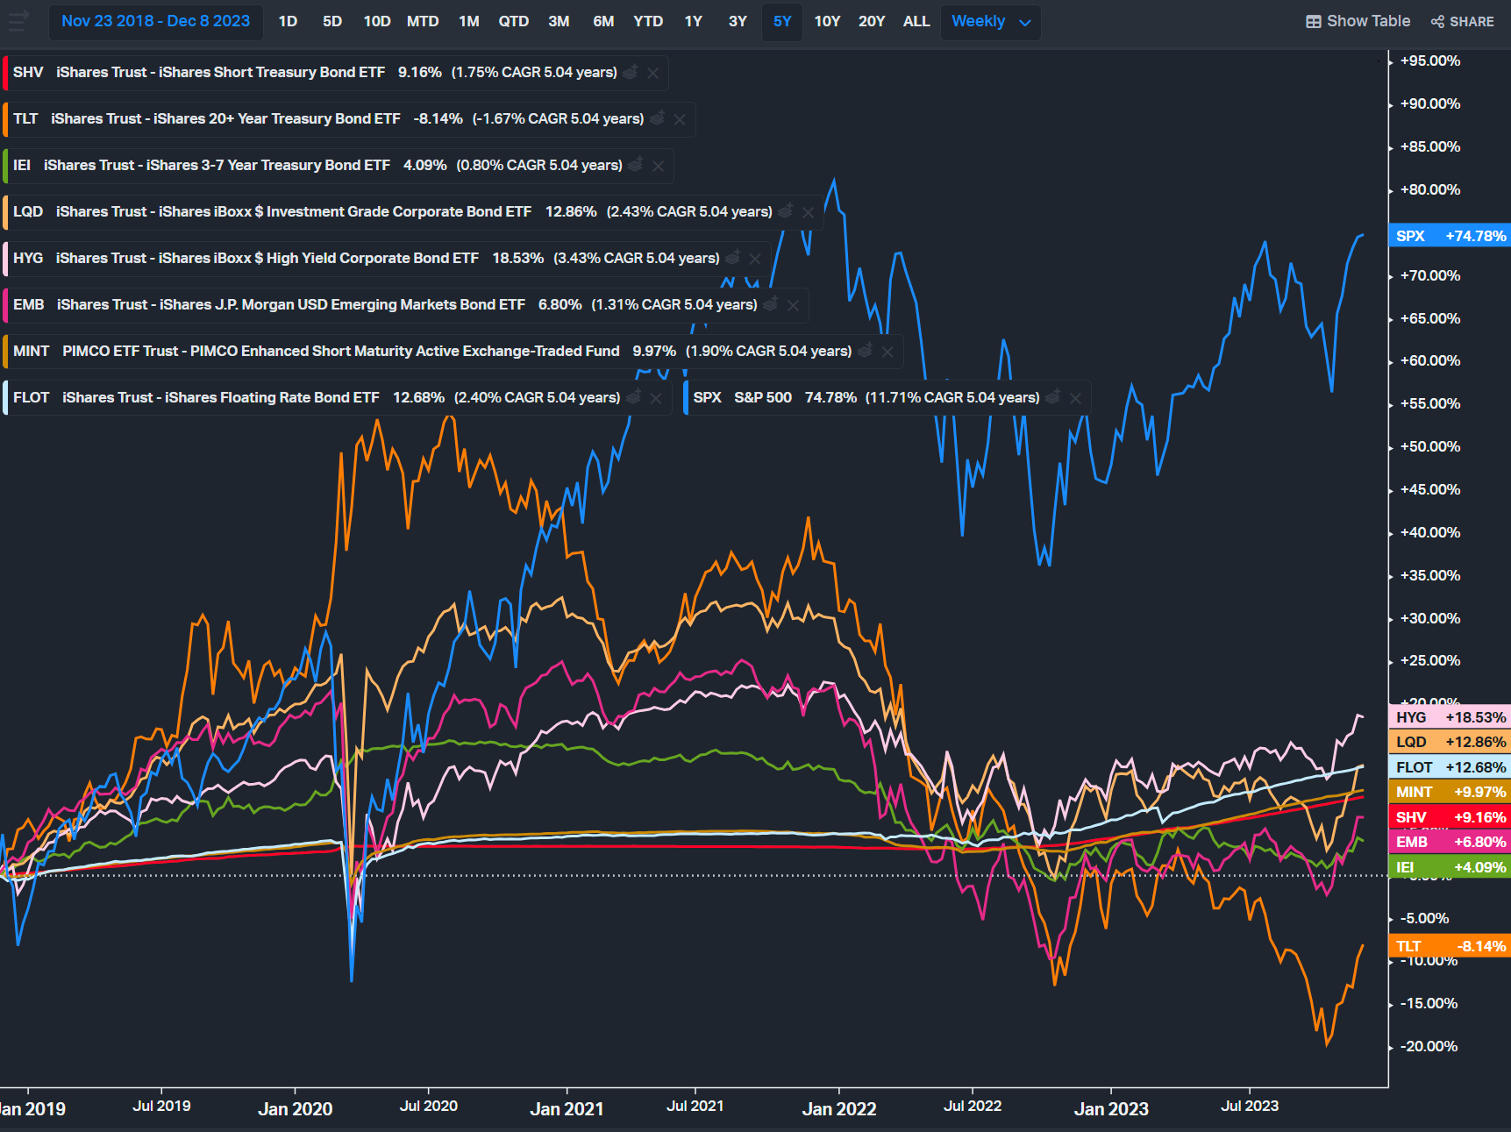Click the stack-add icon on the MINT legend
The image size is (1511, 1132).
[866, 351]
